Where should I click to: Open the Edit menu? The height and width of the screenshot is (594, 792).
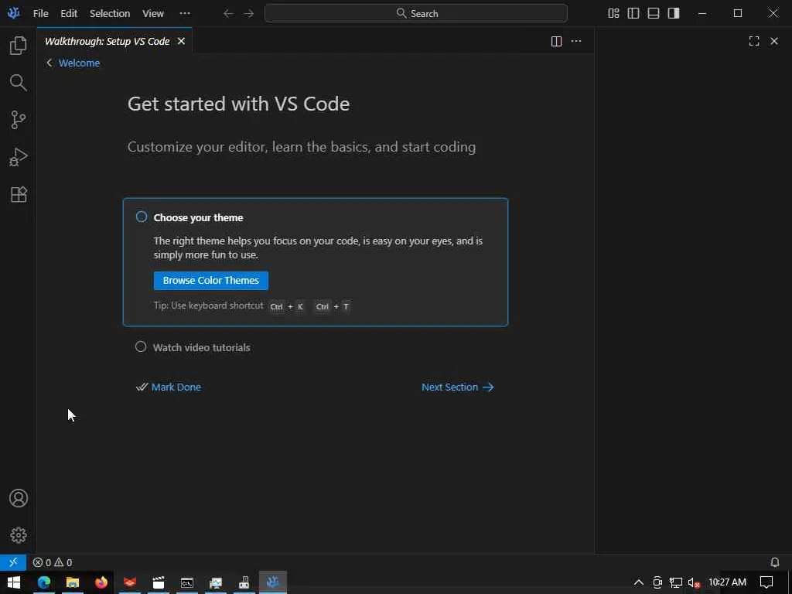point(69,14)
